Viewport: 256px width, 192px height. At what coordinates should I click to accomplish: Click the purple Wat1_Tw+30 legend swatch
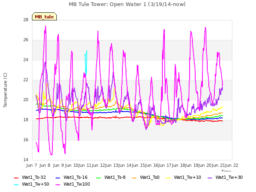pyautogui.click(x=210, y=178)
